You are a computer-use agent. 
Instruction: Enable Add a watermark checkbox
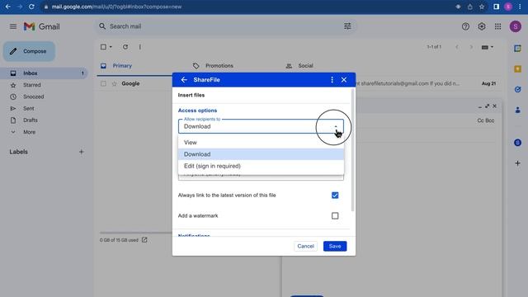click(335, 216)
